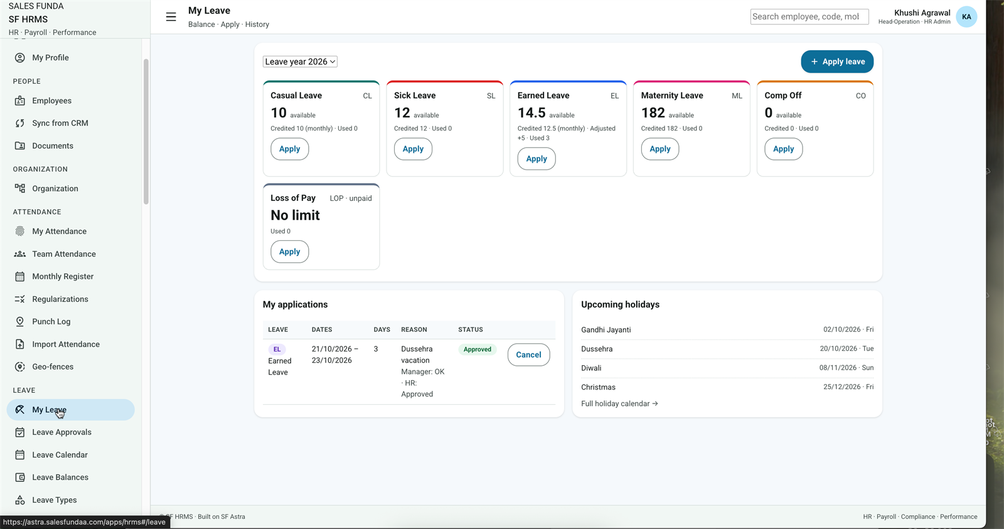1004x529 pixels.
Task: Click the Gandhi Jayanti holiday row
Action: pos(727,330)
